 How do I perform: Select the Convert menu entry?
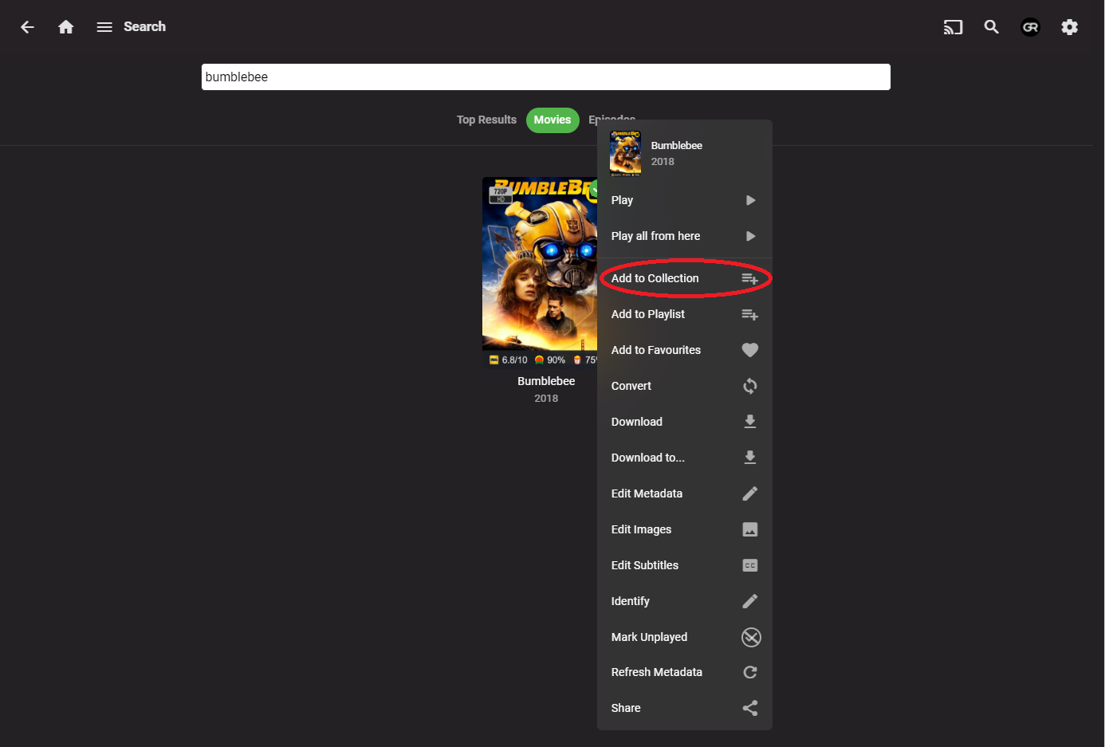[685, 386]
